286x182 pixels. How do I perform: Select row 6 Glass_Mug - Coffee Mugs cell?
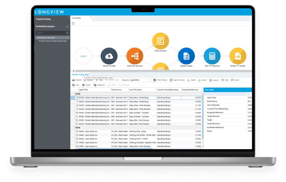(x=143, y=98)
